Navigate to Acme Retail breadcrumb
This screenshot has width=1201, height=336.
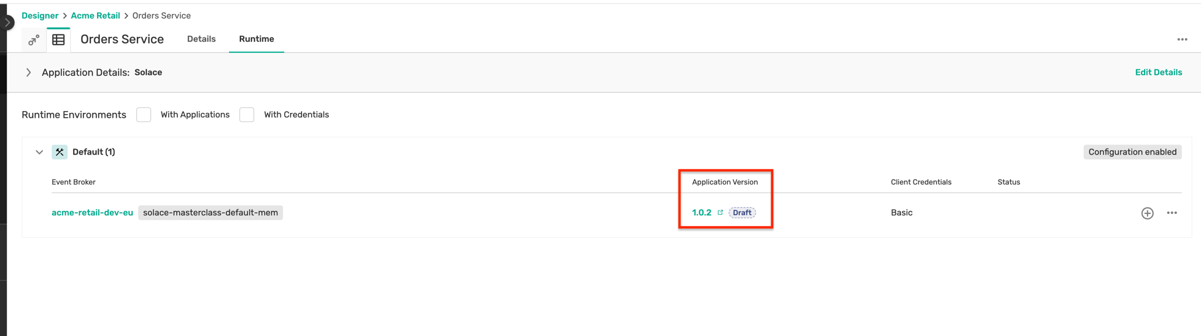click(x=95, y=16)
